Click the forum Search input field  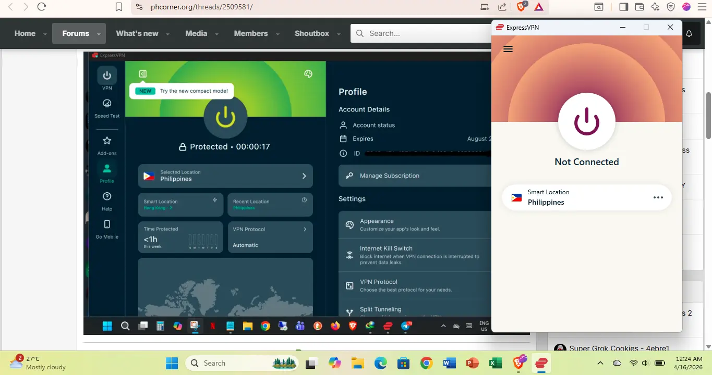pyautogui.click(x=421, y=33)
